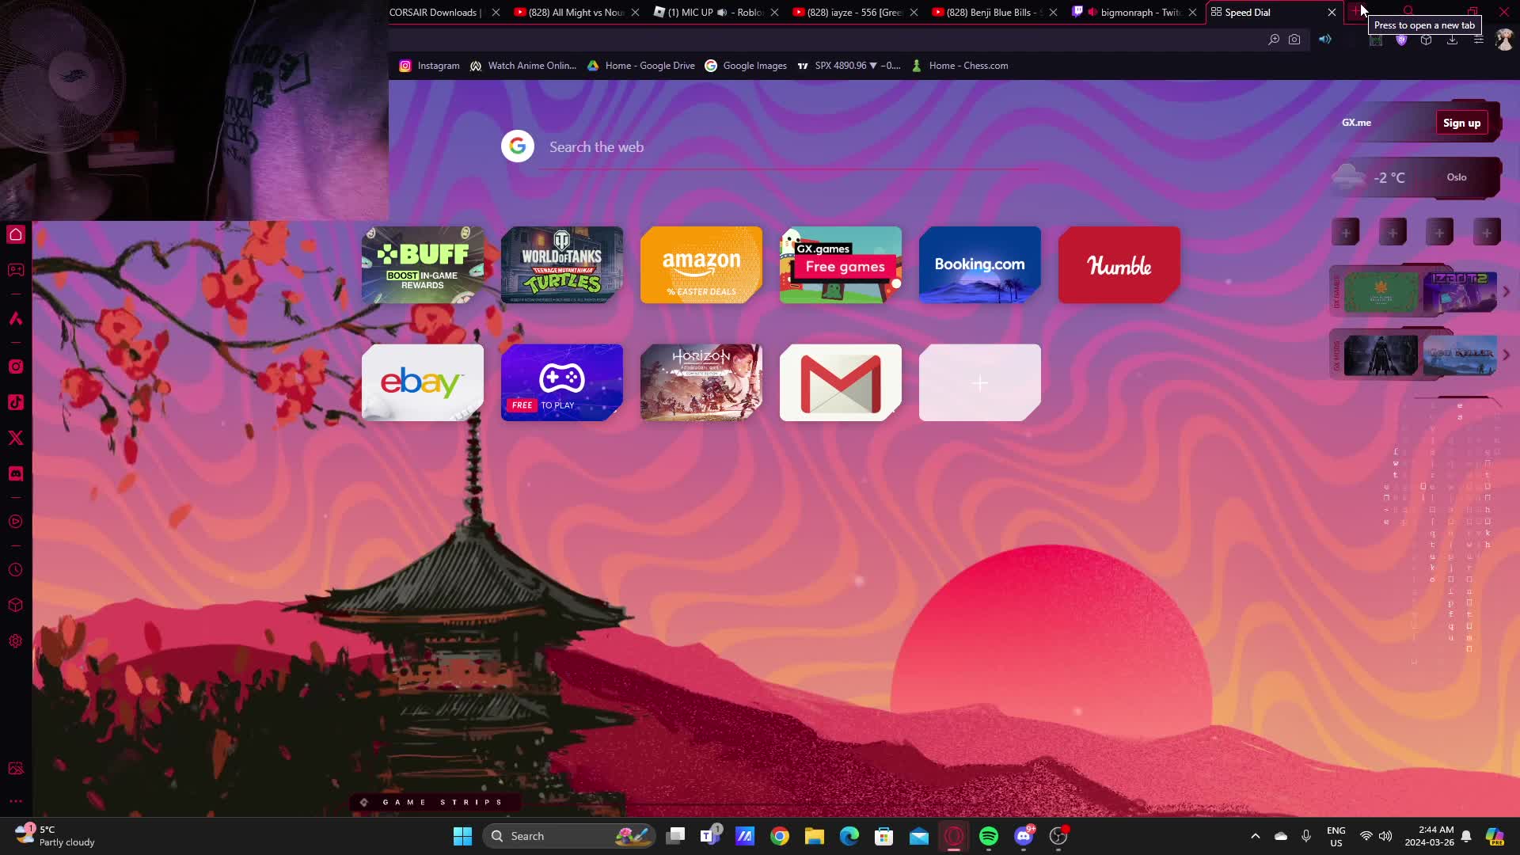The height and width of the screenshot is (855, 1520).
Task: Click the blue speaker audio icon
Action: tap(1325, 39)
